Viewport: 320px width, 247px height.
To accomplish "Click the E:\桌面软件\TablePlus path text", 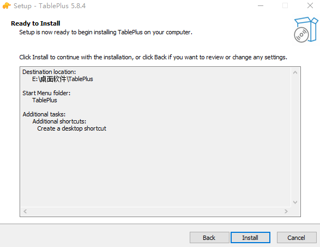I will click(x=63, y=79).
